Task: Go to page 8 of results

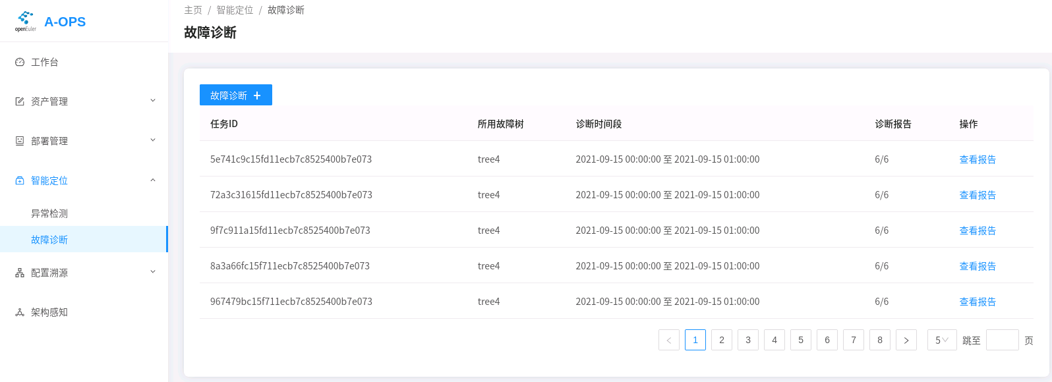Action: [880, 340]
